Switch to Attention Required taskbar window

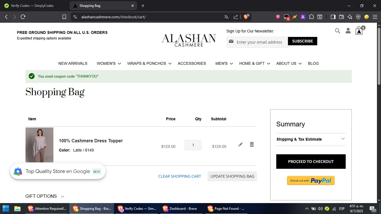click(x=47, y=209)
